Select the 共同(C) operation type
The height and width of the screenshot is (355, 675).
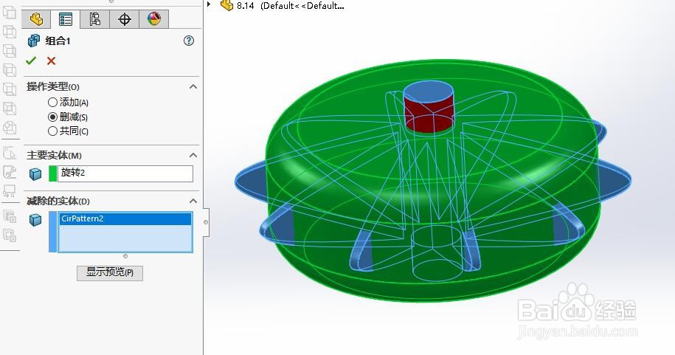52,131
